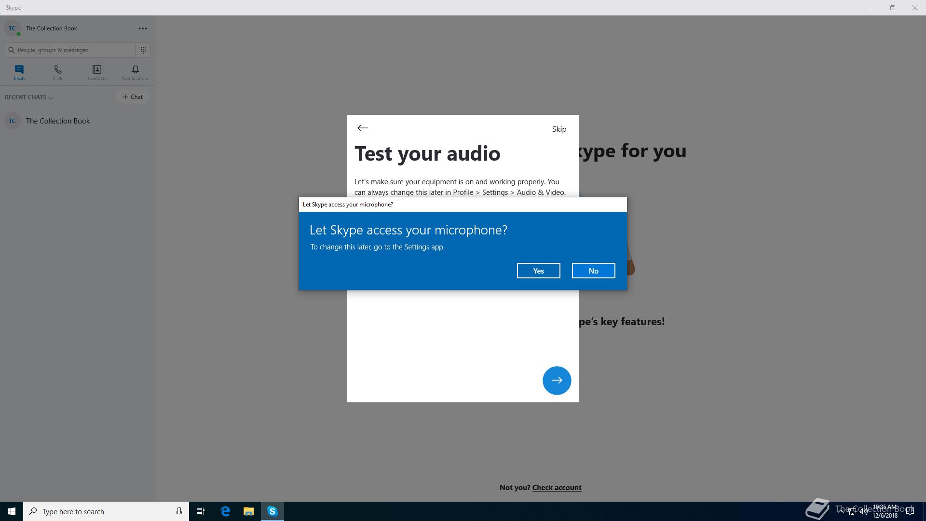Allow microphone access with Yes
Screen dimensions: 926x521
[x=538, y=271]
